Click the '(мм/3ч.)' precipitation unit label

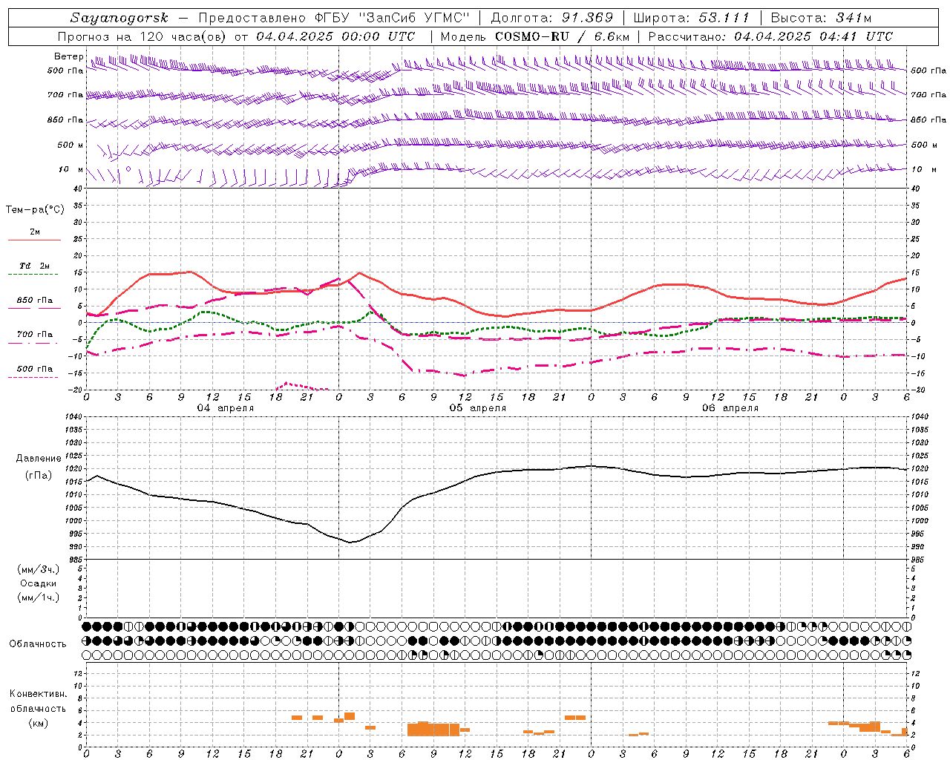38,569
